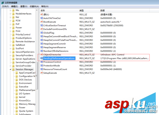Select the AppCompatCache subkey
The width and height of the screenshot is (159, 115).
click(27, 73)
